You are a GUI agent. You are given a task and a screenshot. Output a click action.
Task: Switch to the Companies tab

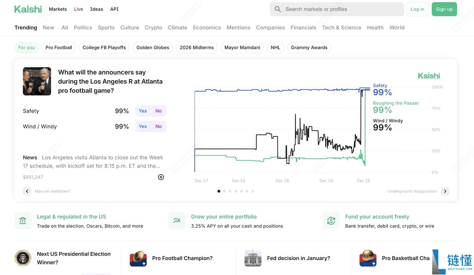[271, 27]
